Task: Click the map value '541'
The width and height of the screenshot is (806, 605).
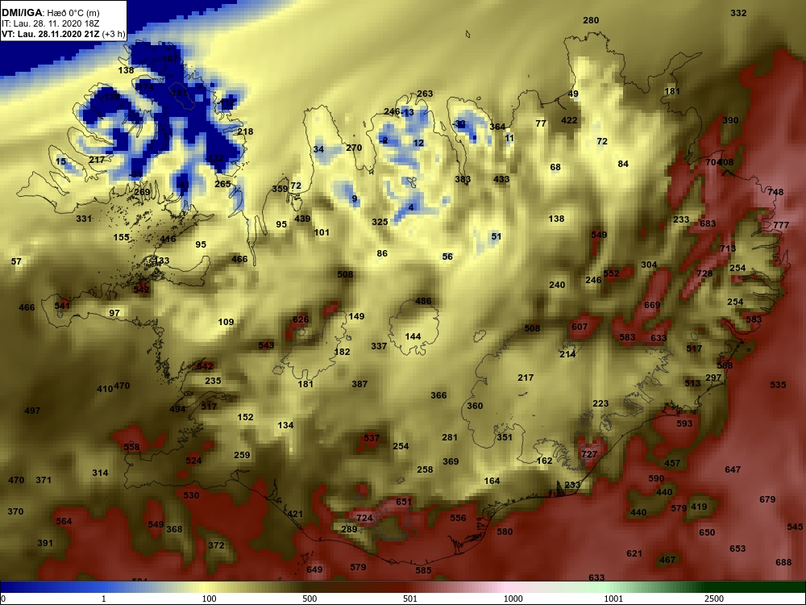Action: pyautogui.click(x=62, y=306)
